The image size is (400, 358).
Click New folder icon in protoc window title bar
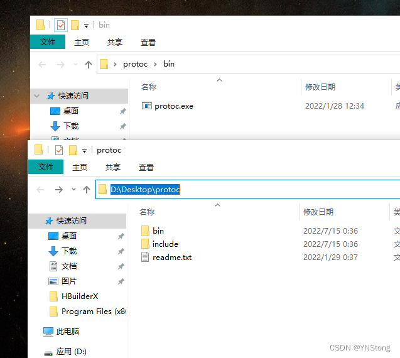pyautogui.click(x=73, y=150)
